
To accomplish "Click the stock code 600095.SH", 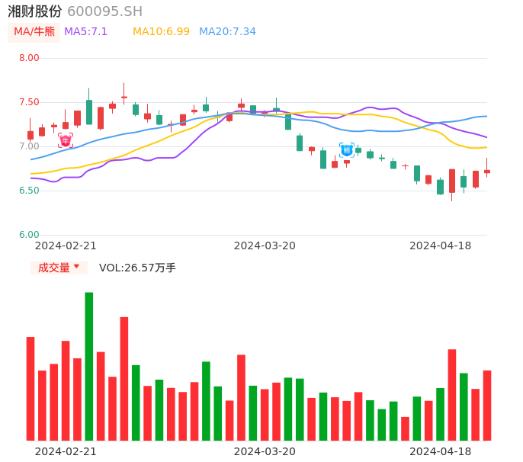I will click(x=104, y=11).
